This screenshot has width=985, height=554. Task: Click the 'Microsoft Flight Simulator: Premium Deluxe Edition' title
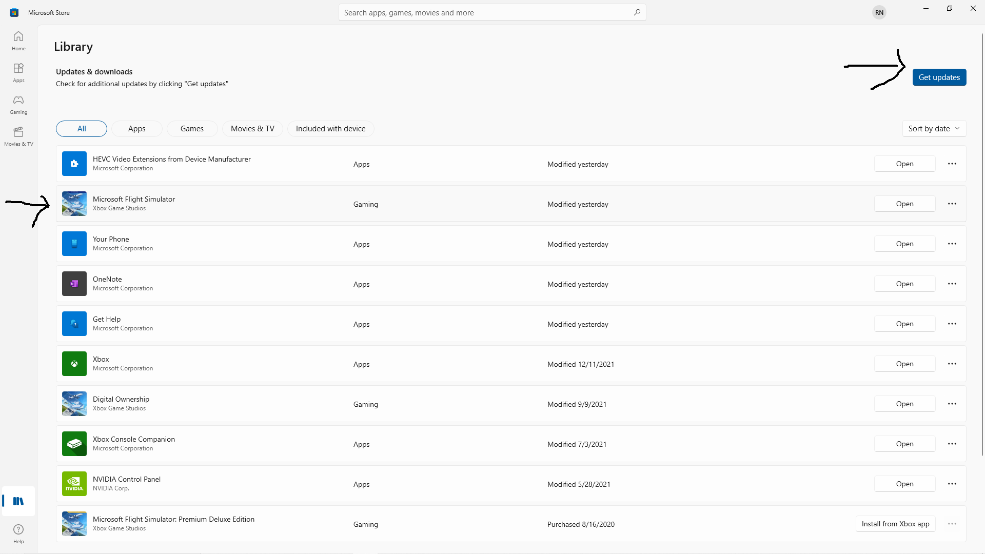point(173,519)
